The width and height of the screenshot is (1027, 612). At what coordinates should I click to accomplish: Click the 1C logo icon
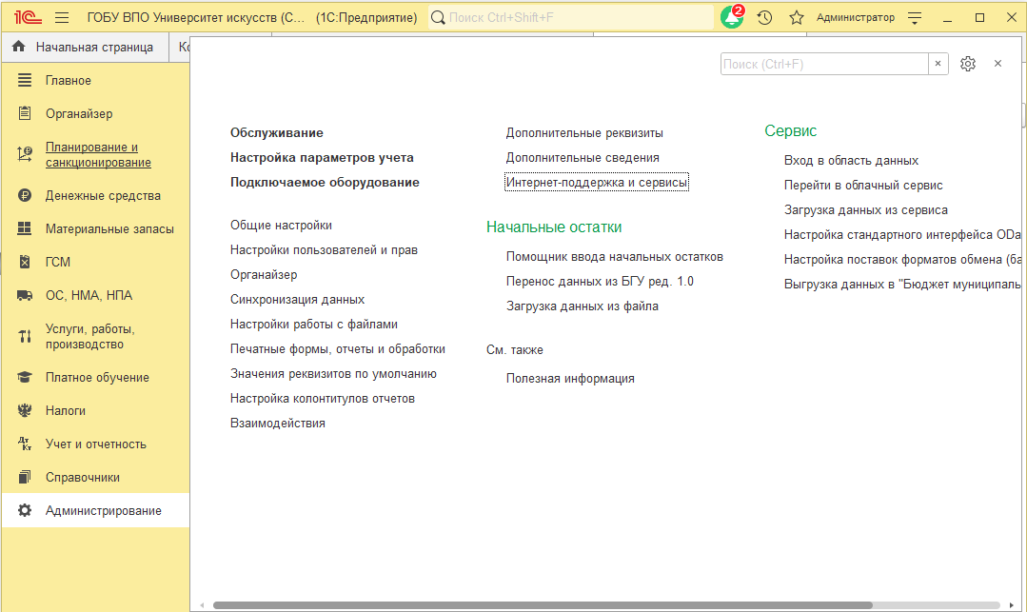[x=28, y=18]
